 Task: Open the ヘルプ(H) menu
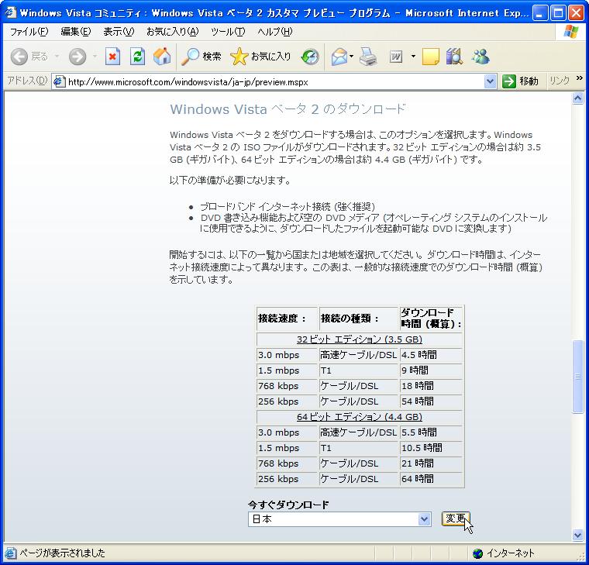click(274, 32)
